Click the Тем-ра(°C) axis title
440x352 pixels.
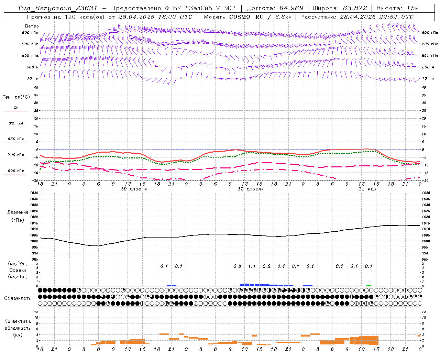(x=16, y=97)
